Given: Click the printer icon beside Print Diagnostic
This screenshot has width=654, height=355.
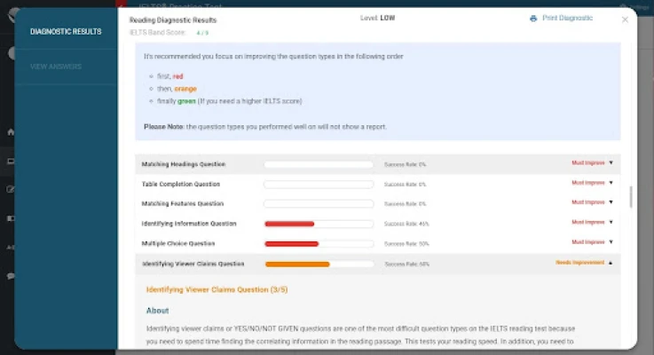Looking at the screenshot, I should [x=533, y=19].
